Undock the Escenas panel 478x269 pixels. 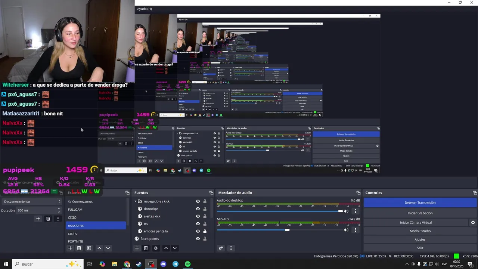(127, 193)
